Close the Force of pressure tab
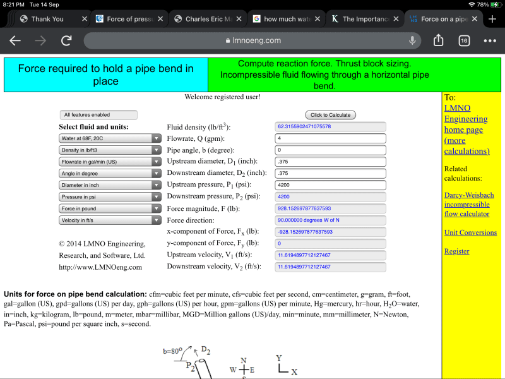Screen dimensions: 505x379 coord(160,19)
